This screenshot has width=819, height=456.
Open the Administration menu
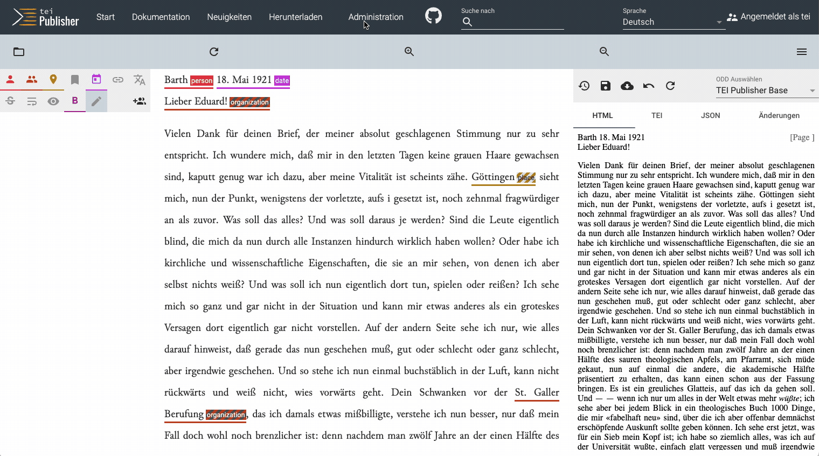[x=376, y=17]
